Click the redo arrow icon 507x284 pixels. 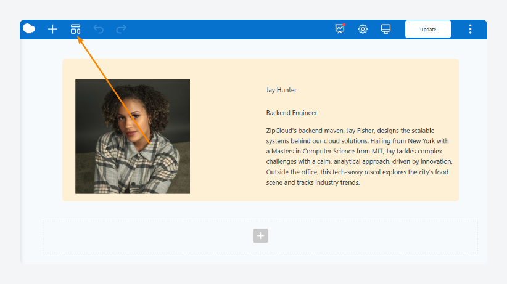click(122, 29)
